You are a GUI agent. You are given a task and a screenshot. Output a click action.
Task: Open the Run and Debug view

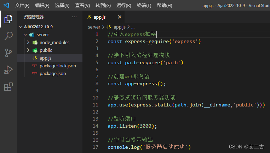coord(8,70)
